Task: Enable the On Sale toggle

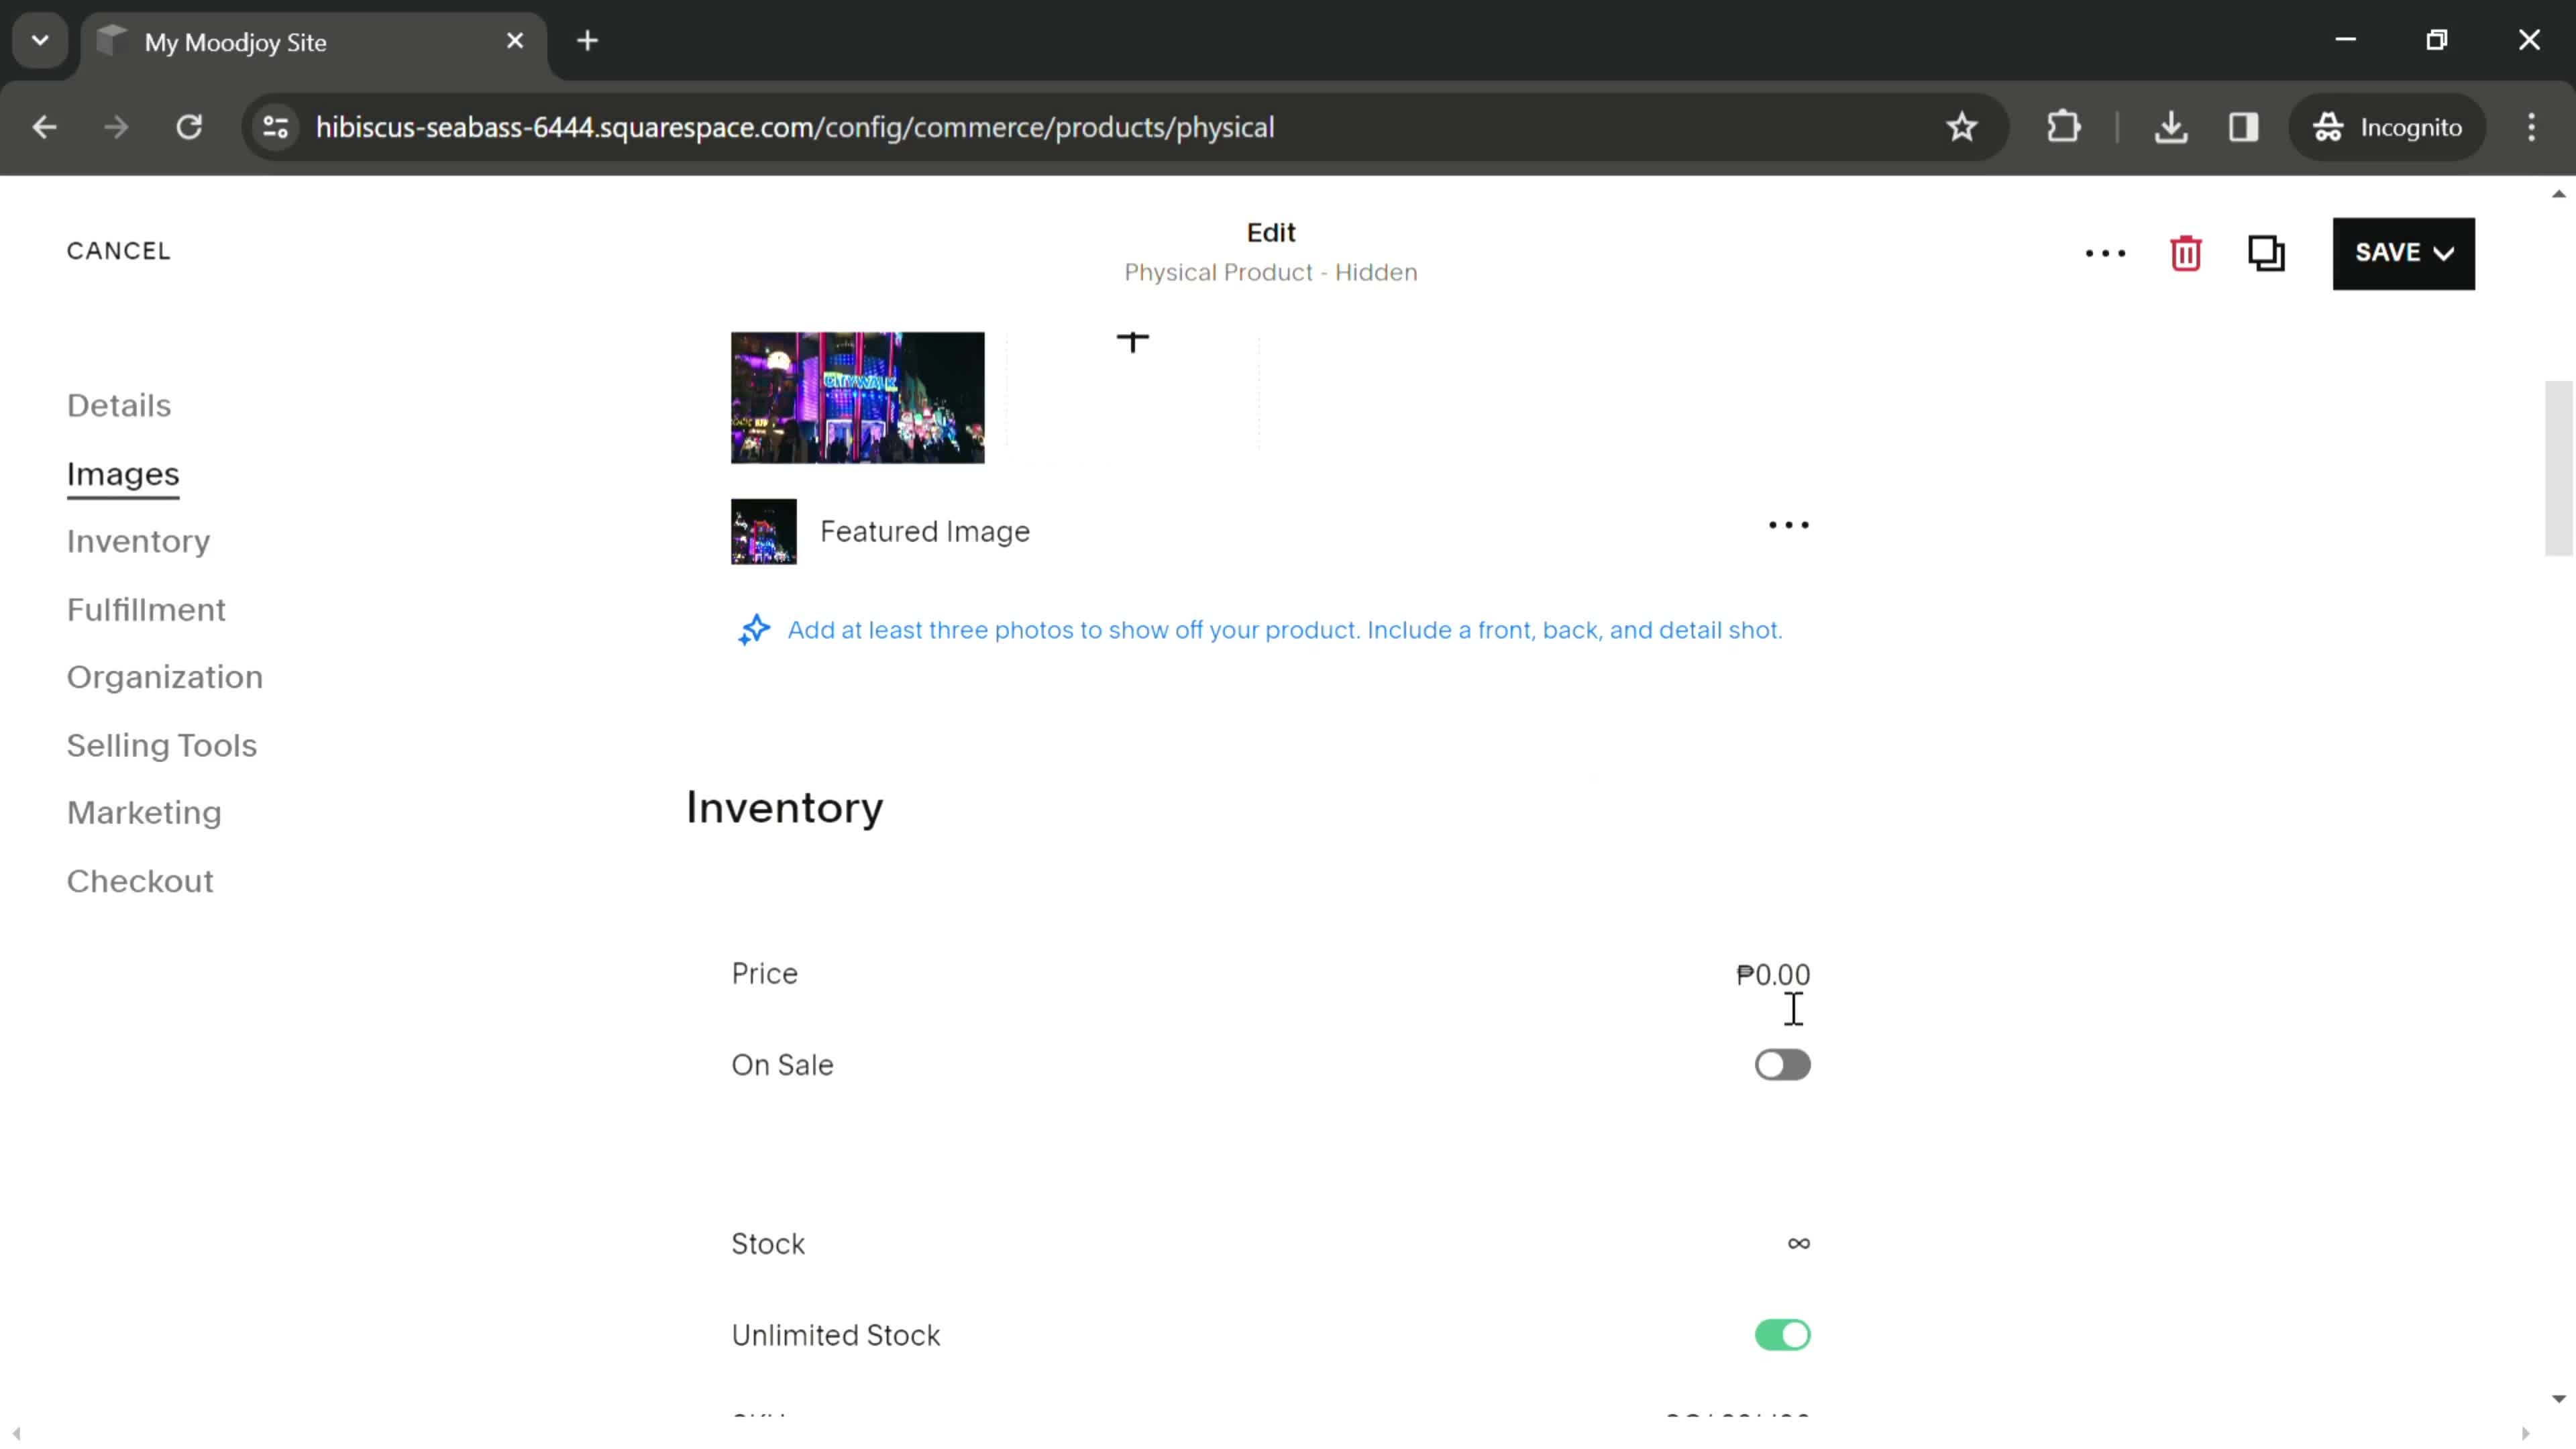Action: pos(1782,1063)
